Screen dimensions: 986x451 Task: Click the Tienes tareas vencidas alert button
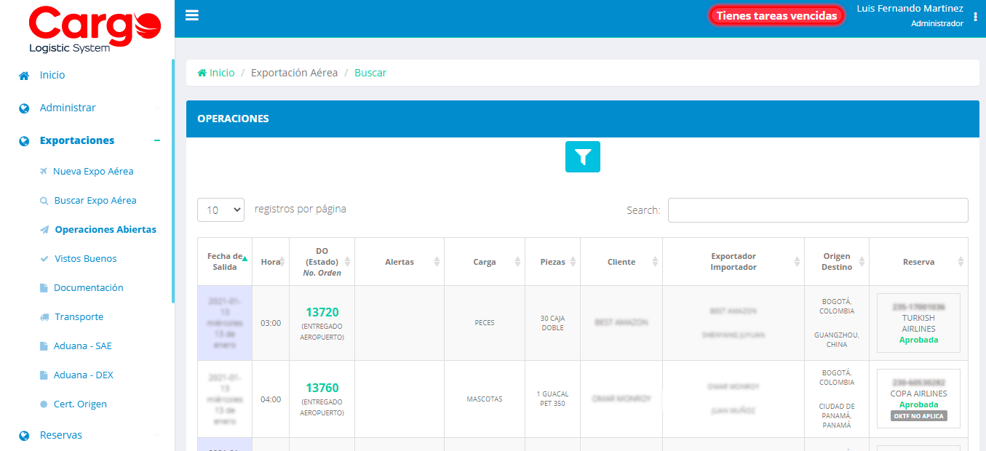tap(776, 15)
